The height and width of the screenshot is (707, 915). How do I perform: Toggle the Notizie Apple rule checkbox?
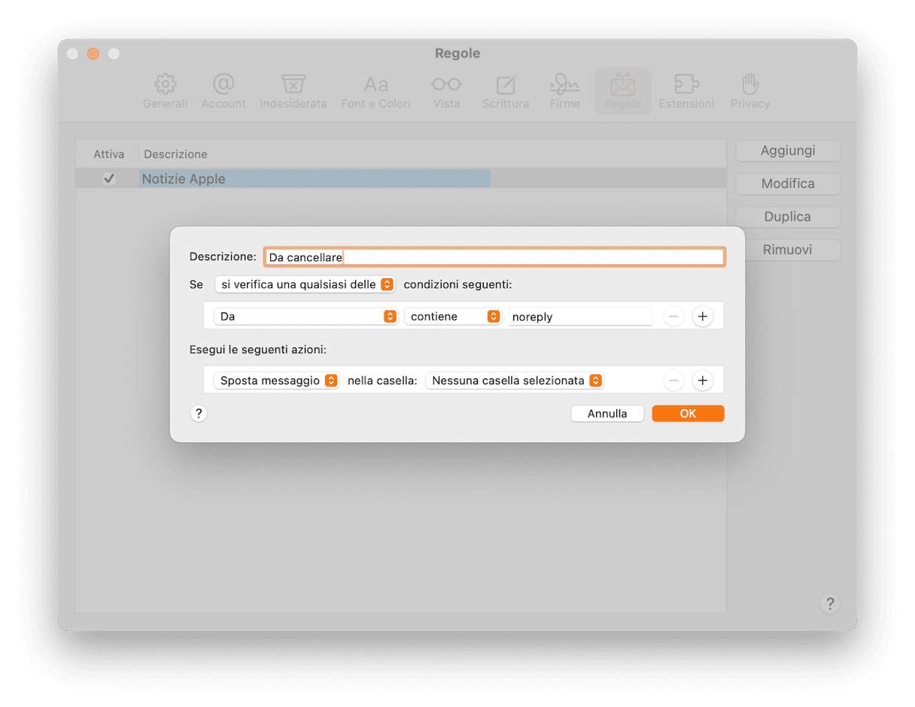(x=109, y=178)
